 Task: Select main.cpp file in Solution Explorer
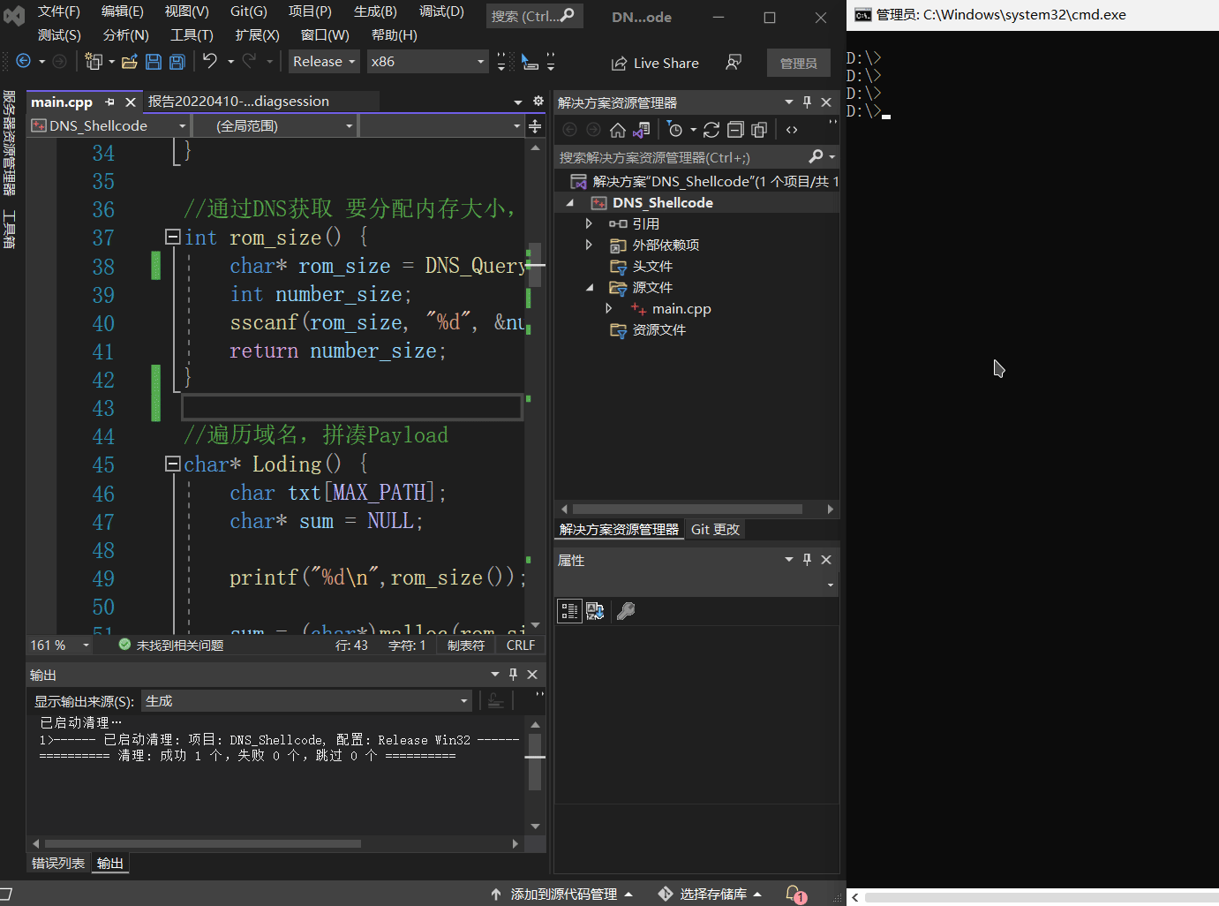(x=681, y=308)
